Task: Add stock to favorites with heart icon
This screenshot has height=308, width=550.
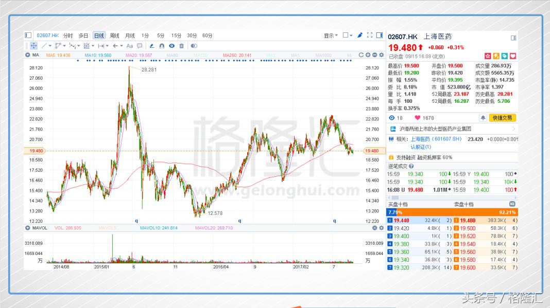Action: 513,56
